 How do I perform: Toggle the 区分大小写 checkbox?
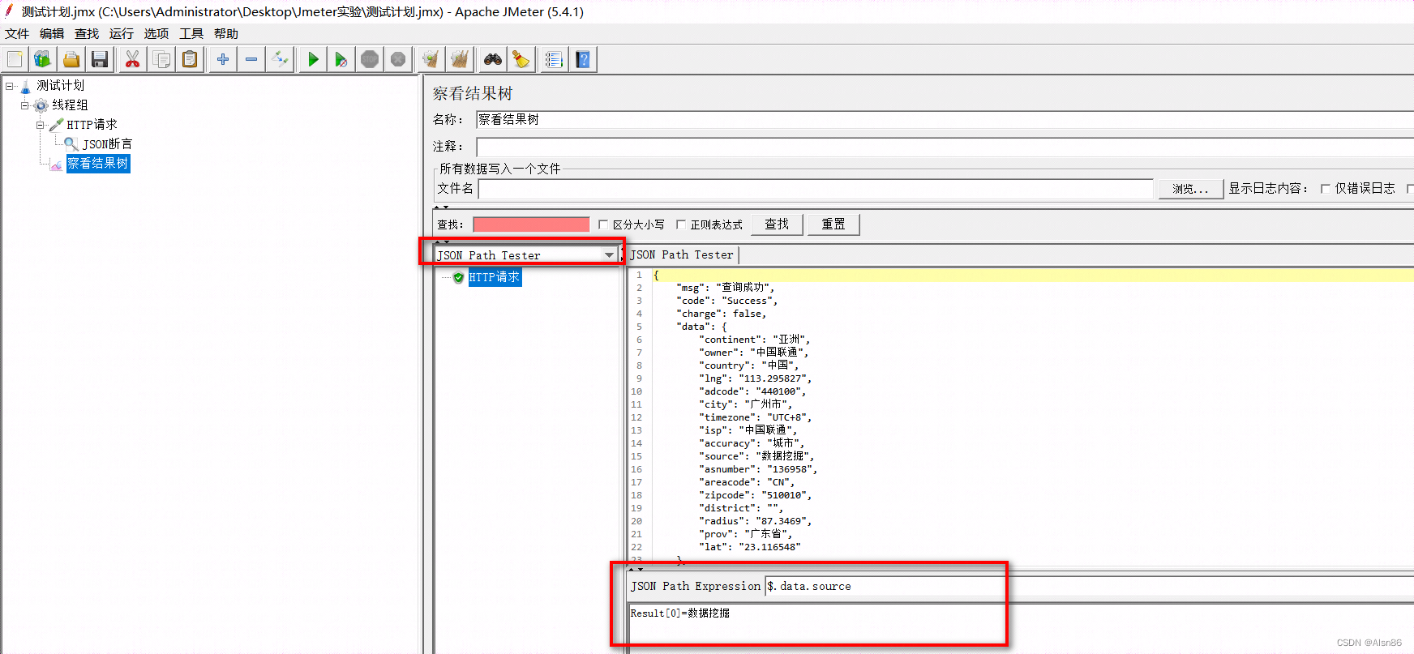pyautogui.click(x=603, y=224)
